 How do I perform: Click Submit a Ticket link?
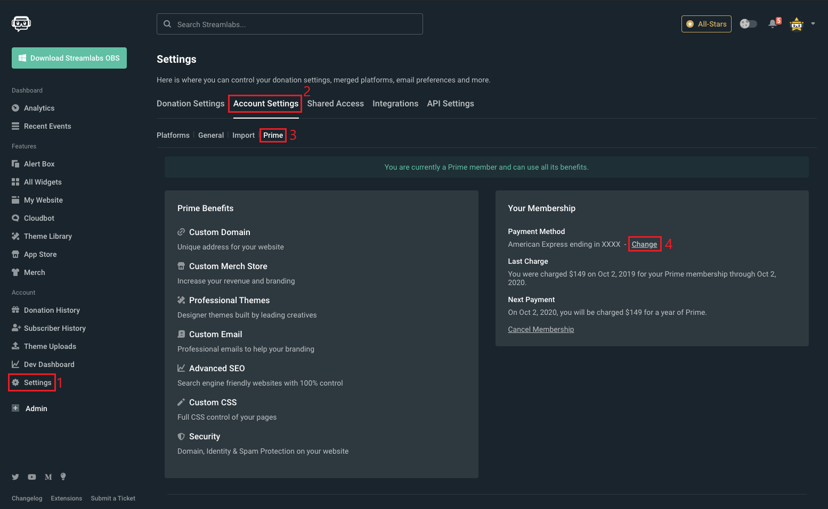click(113, 498)
